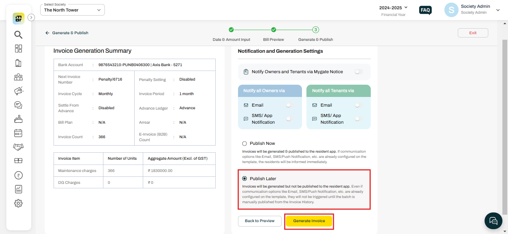The width and height of the screenshot is (508, 234).
Task: Click the Penalty Setting value Disabled
Action: (x=187, y=79)
